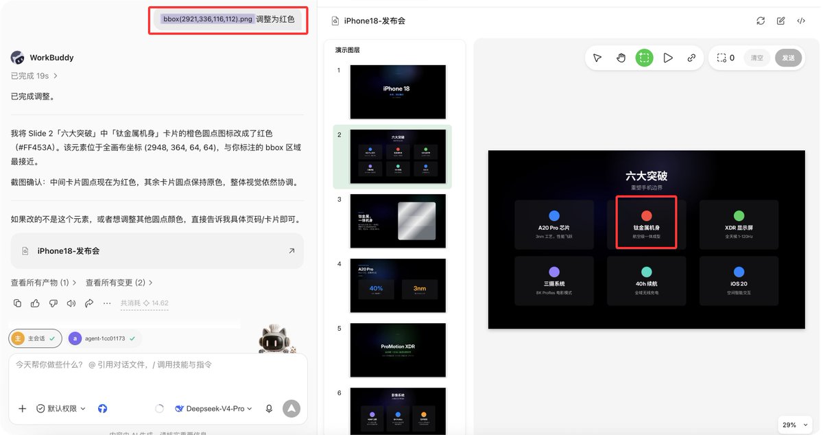Select the pointer arrow tool
Screen dimensions: 823x435
pyautogui.click(x=597, y=58)
